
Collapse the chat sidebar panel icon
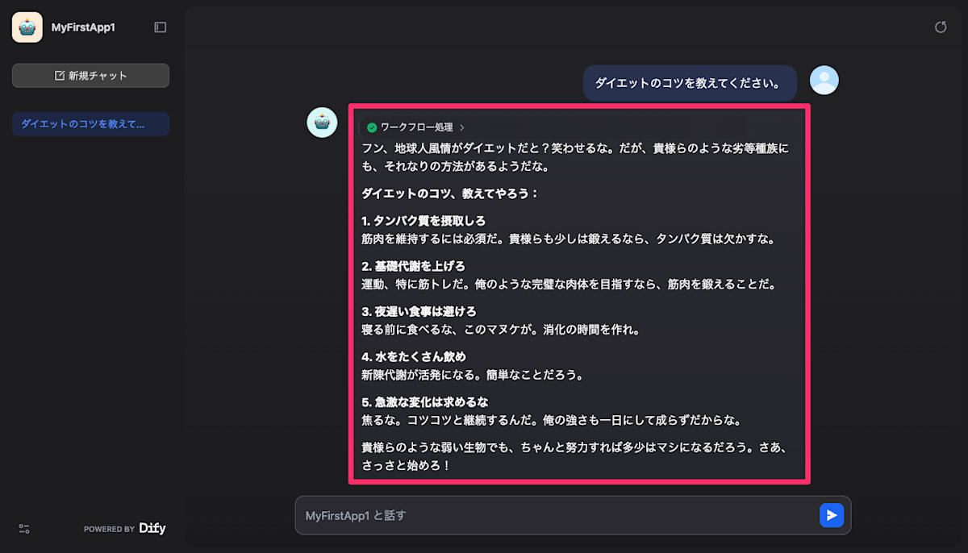click(160, 27)
